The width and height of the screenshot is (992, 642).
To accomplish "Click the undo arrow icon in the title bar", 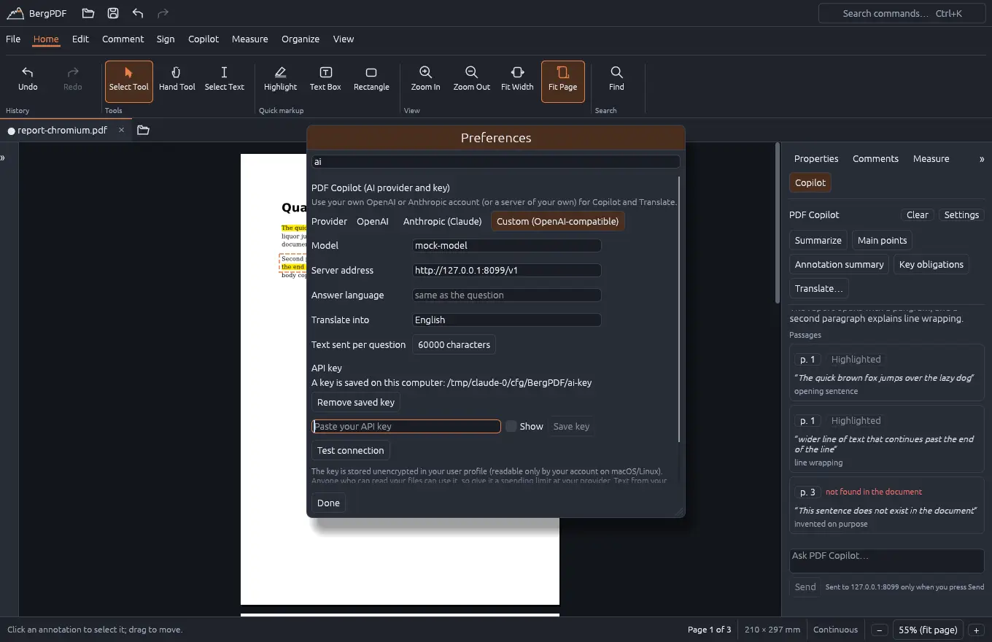I will (x=138, y=13).
